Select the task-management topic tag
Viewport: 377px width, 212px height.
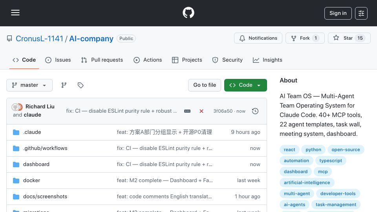(336, 205)
